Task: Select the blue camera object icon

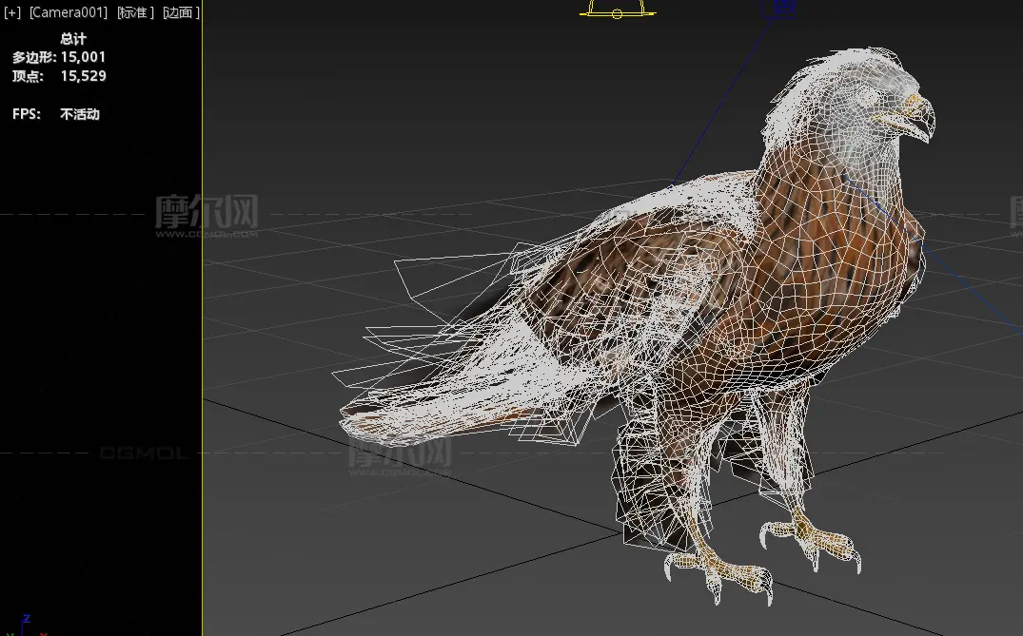Action: click(x=781, y=8)
